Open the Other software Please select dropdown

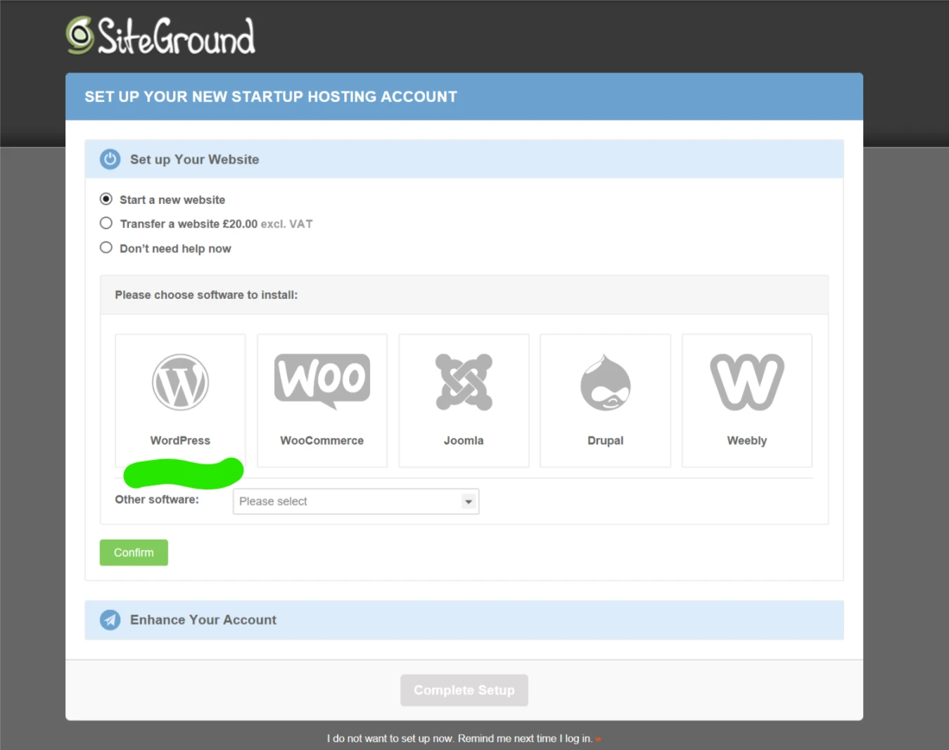356,502
